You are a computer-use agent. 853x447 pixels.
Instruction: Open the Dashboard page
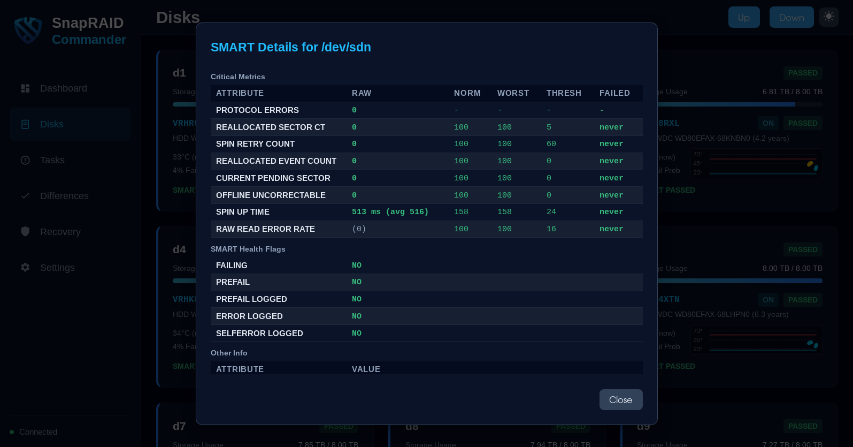coord(63,88)
